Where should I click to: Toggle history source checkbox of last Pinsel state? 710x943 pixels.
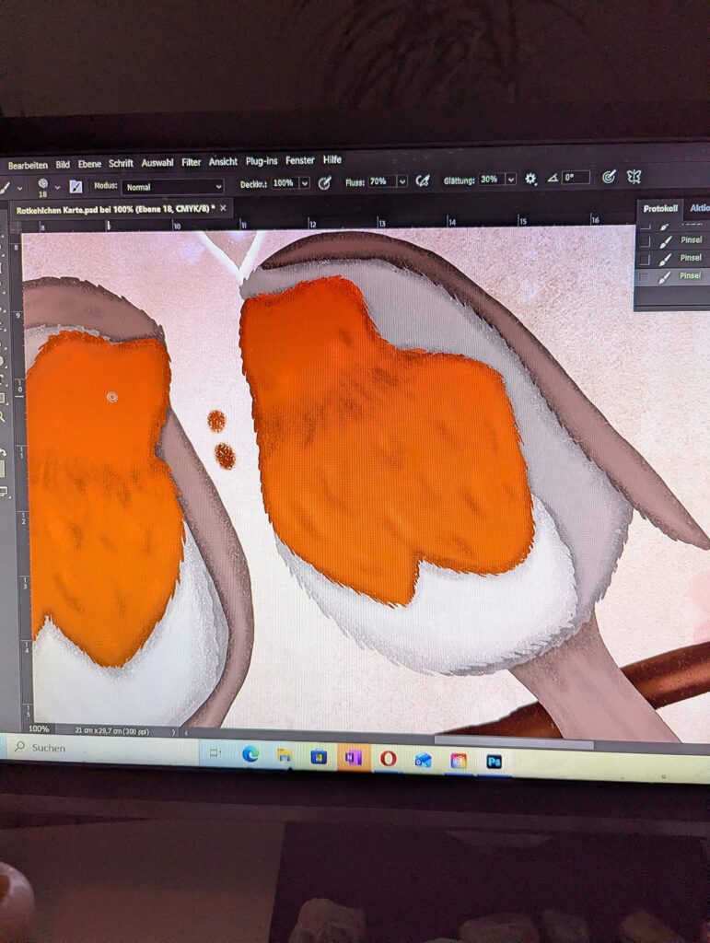click(645, 276)
